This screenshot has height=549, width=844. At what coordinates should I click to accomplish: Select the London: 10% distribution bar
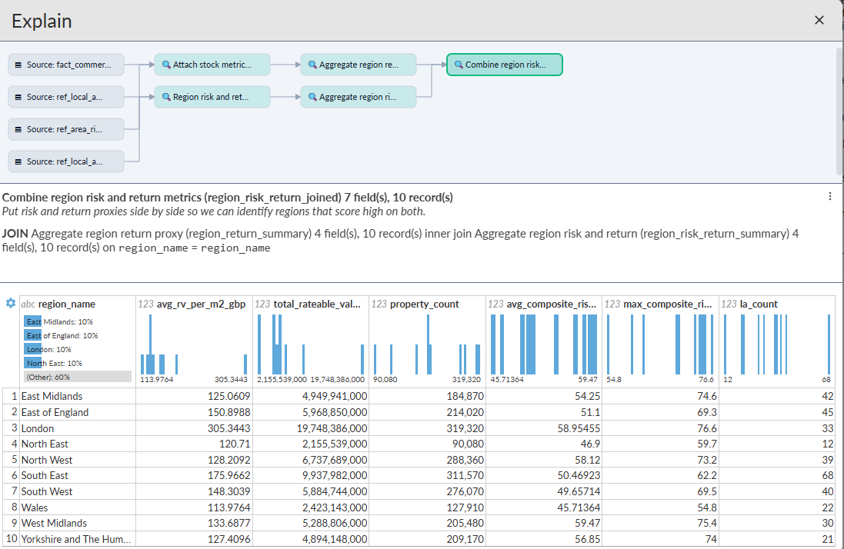tap(78, 350)
